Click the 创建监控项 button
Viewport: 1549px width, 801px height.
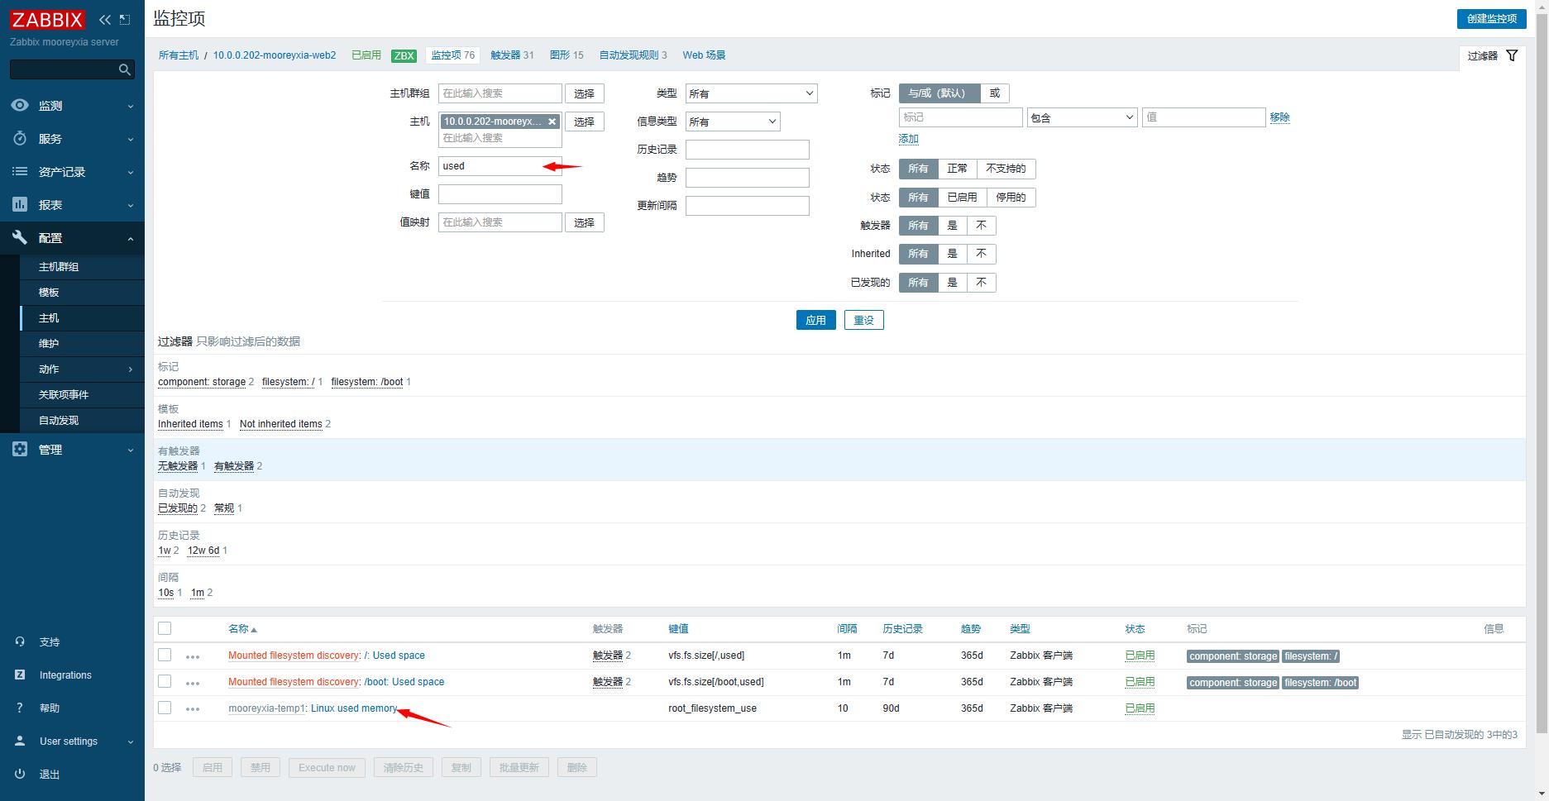point(1491,18)
